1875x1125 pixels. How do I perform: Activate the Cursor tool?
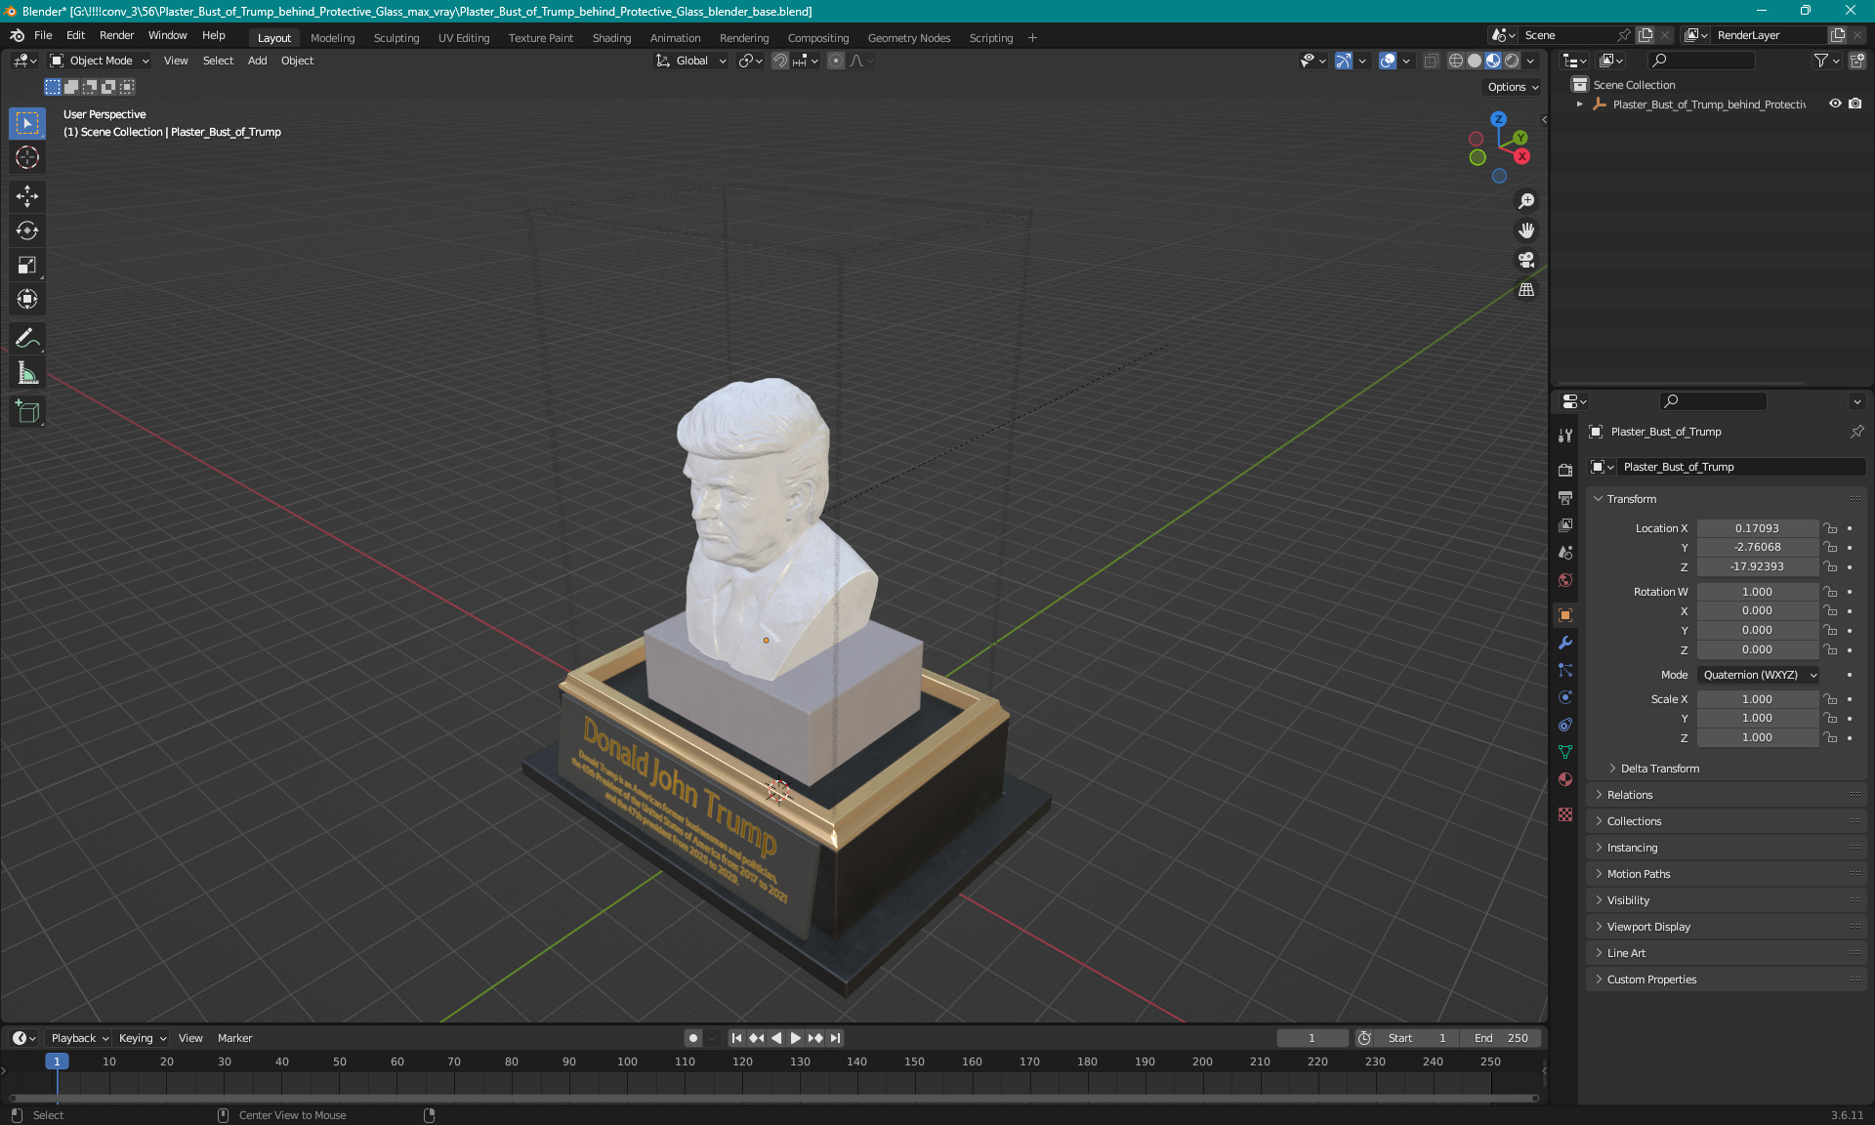pos(27,157)
